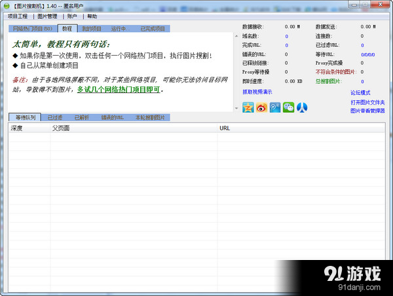
Task: Click the 已过滤URL value 0
Action: 362,45
